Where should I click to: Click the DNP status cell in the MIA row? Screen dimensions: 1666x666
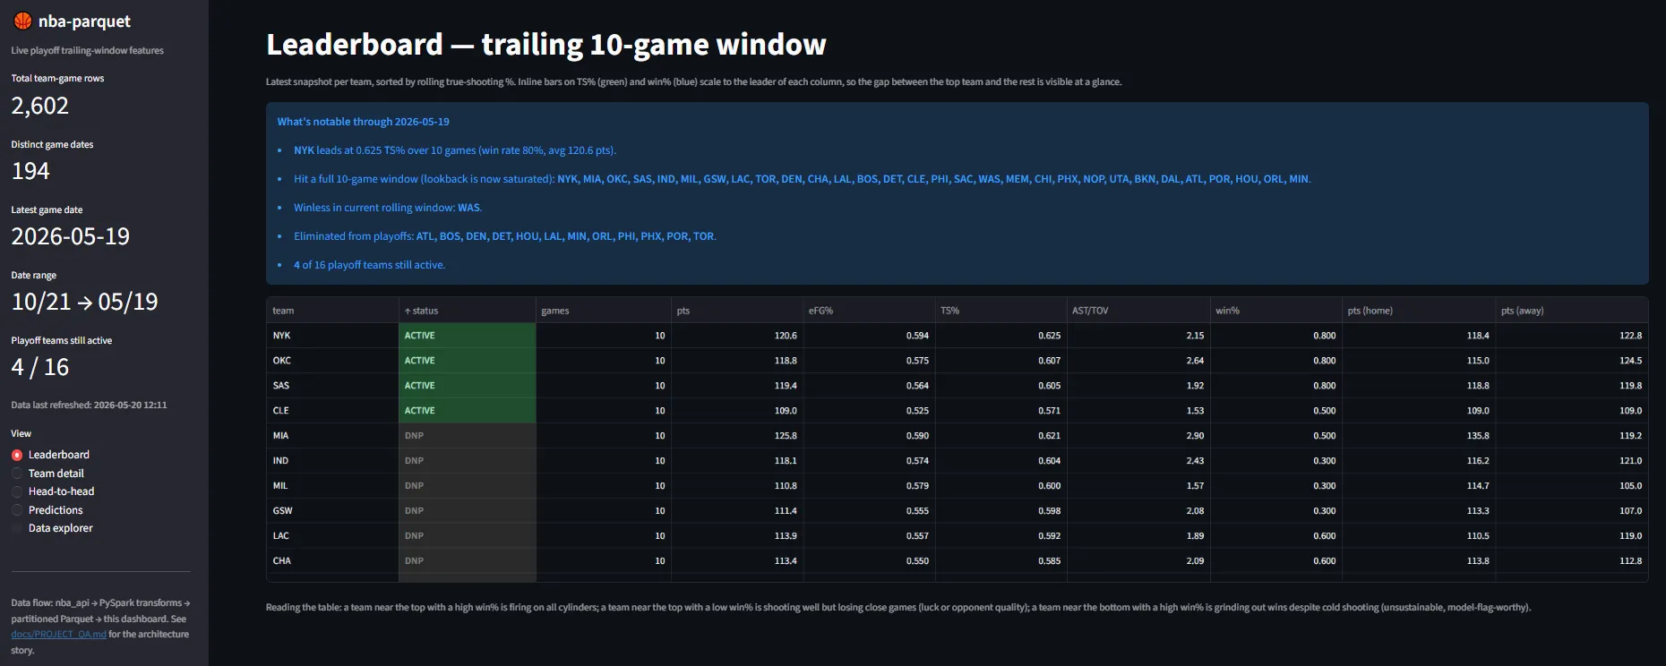467,436
